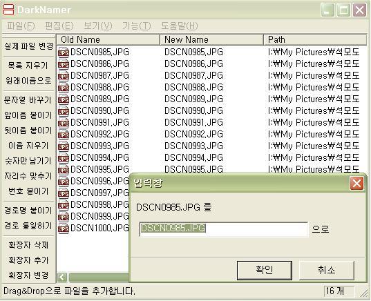
Task: Click JPG icon of DSCN0987.JPG row
Action: tap(64, 76)
